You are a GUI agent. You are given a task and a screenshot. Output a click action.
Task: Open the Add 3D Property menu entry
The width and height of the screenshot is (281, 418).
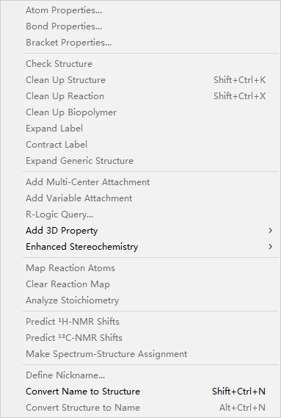(150, 231)
